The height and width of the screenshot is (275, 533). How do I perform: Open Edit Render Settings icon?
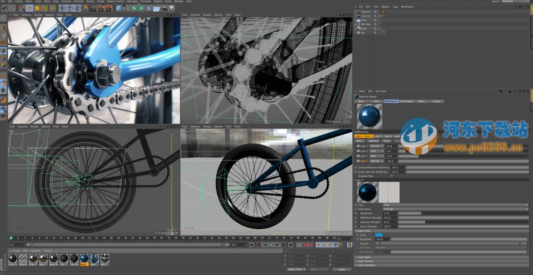pos(109,8)
